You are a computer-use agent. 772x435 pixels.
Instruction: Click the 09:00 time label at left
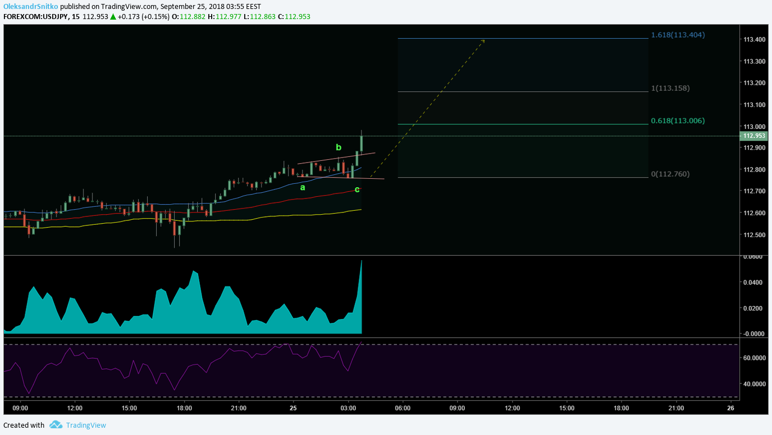20,408
